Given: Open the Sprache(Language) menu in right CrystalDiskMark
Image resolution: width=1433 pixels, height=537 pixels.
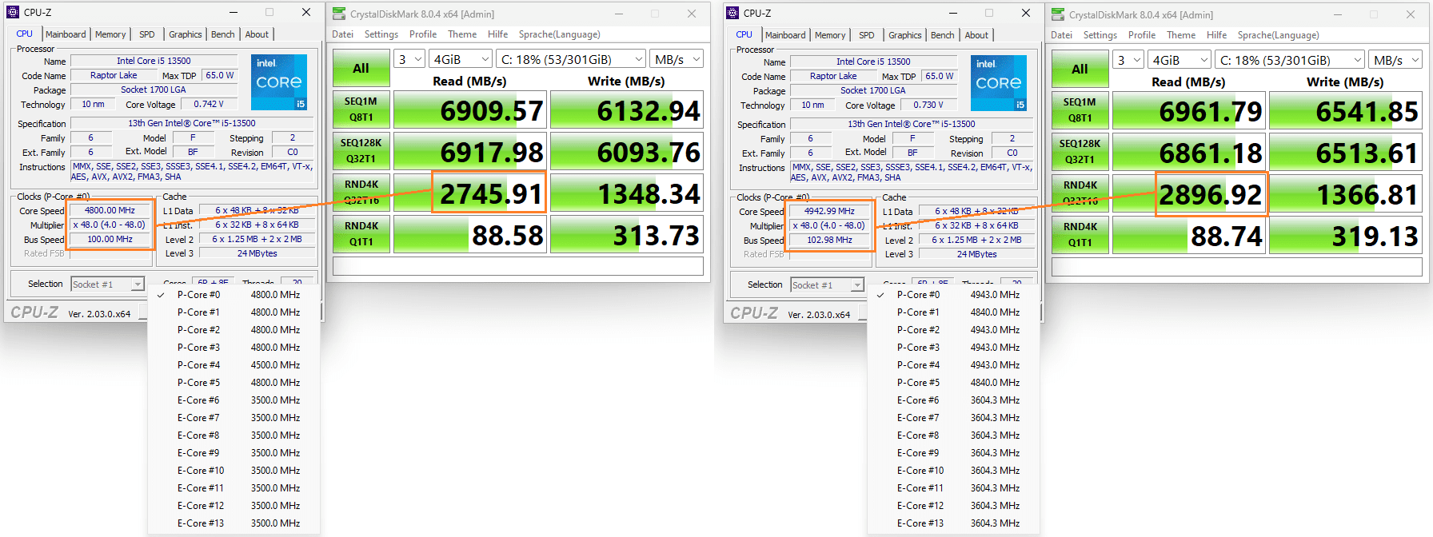Looking at the screenshot, I should tap(1279, 35).
